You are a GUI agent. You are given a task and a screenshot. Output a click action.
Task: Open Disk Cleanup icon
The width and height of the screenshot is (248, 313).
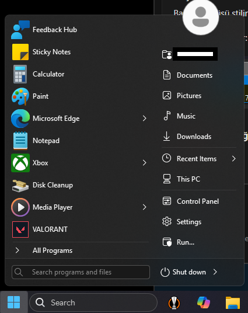20,185
